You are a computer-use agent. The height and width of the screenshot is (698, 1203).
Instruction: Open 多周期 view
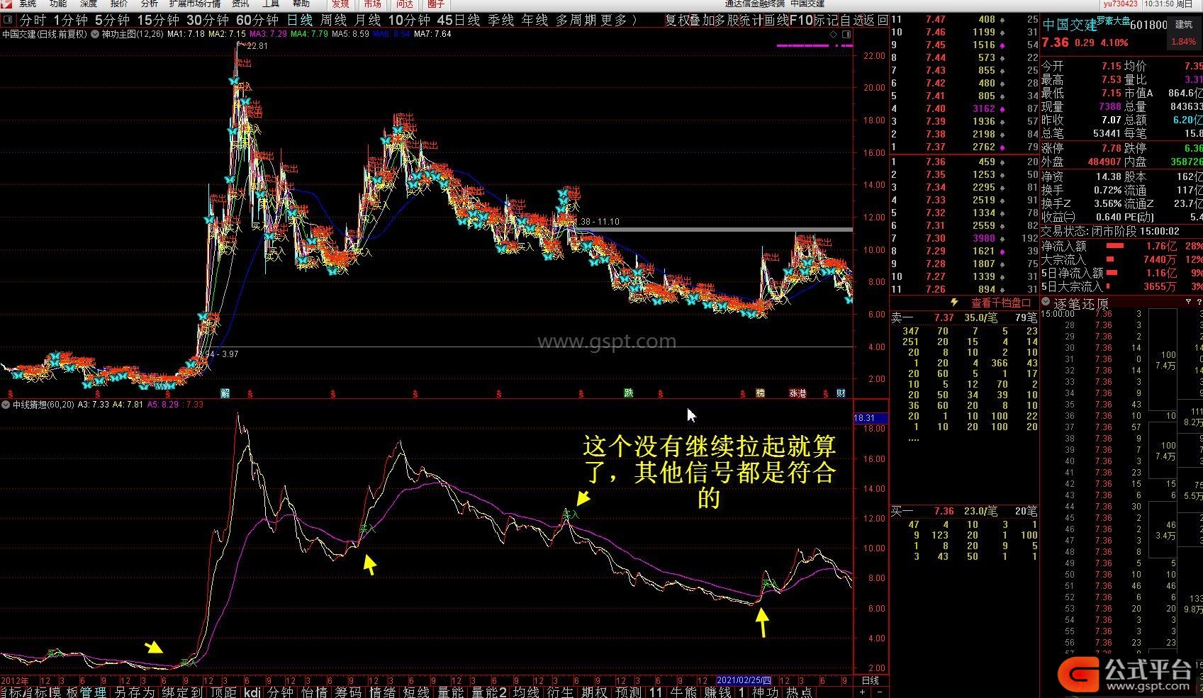(576, 21)
